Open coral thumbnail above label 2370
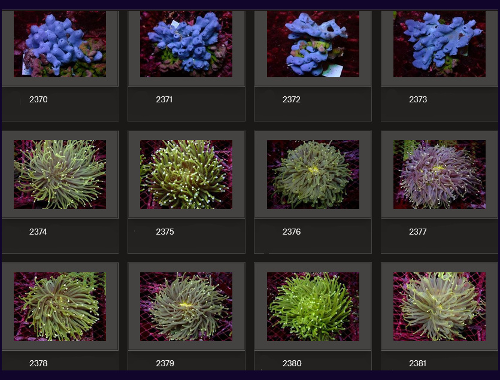 (x=60, y=44)
